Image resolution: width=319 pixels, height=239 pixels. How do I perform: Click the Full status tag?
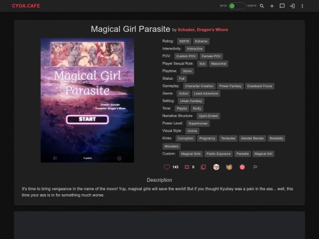tap(182, 78)
